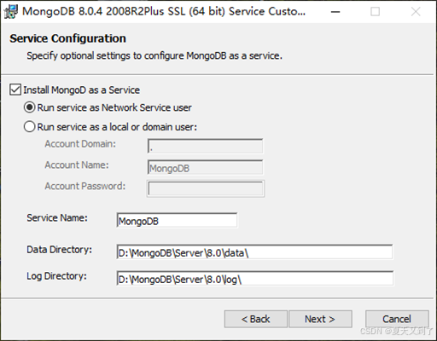This screenshot has height=341, width=437.
Task: Click the MongoDB installer icon in title bar
Action: [x=11, y=12]
